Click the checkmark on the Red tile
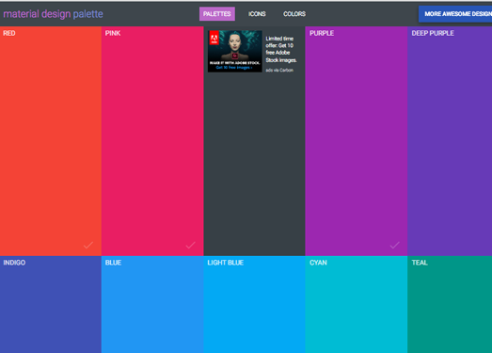The height and width of the screenshot is (353, 492). coord(88,245)
